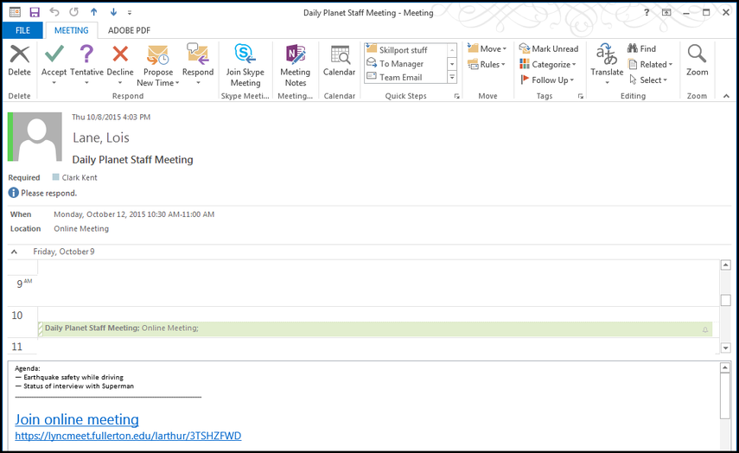Click Propose New Time icon

click(158, 54)
